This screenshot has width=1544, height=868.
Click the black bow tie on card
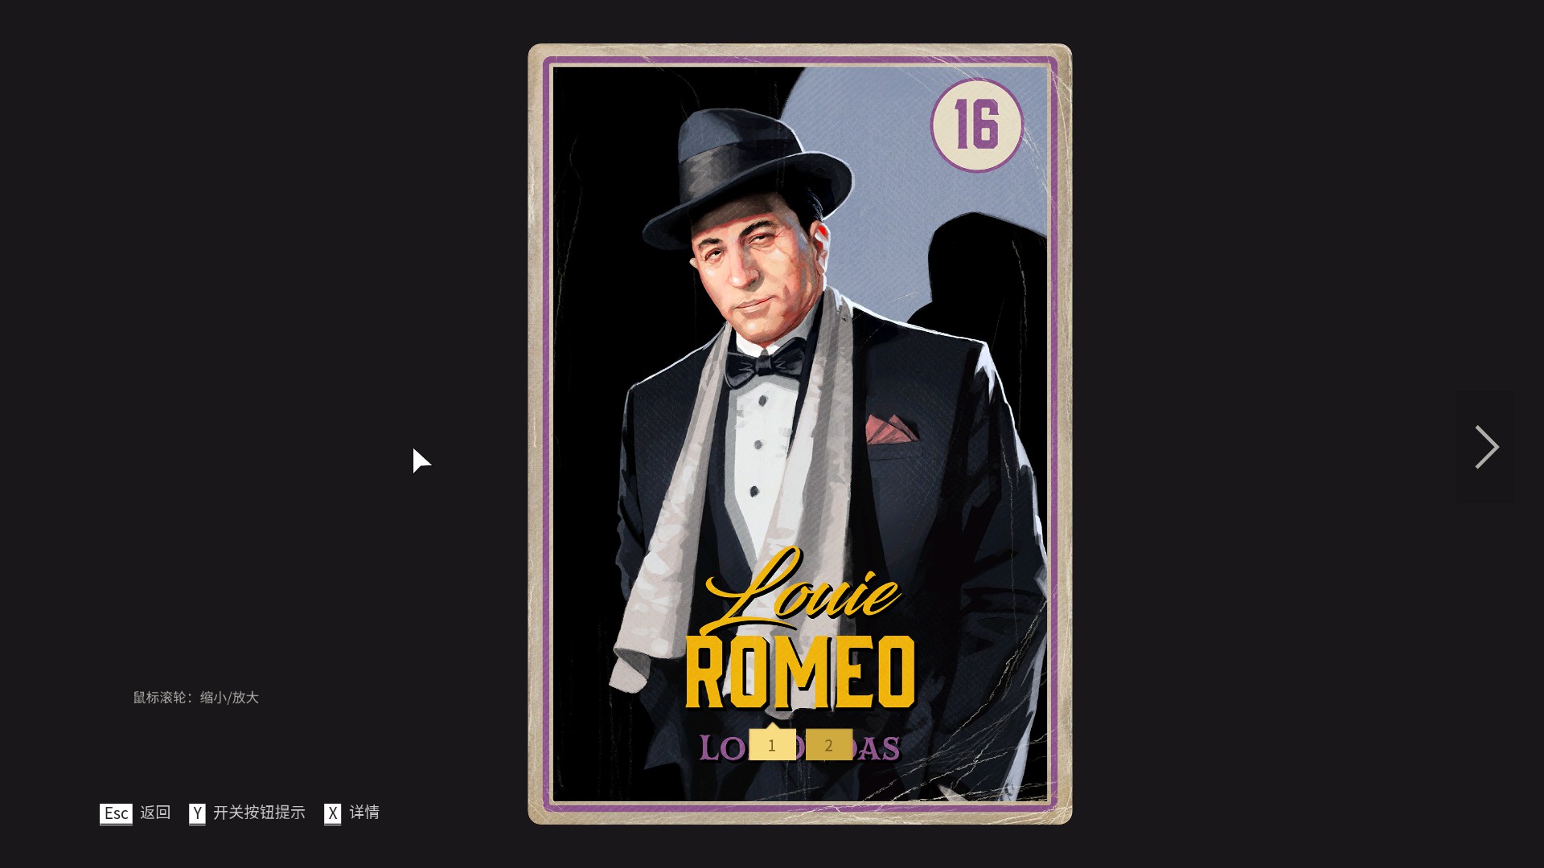(x=763, y=362)
